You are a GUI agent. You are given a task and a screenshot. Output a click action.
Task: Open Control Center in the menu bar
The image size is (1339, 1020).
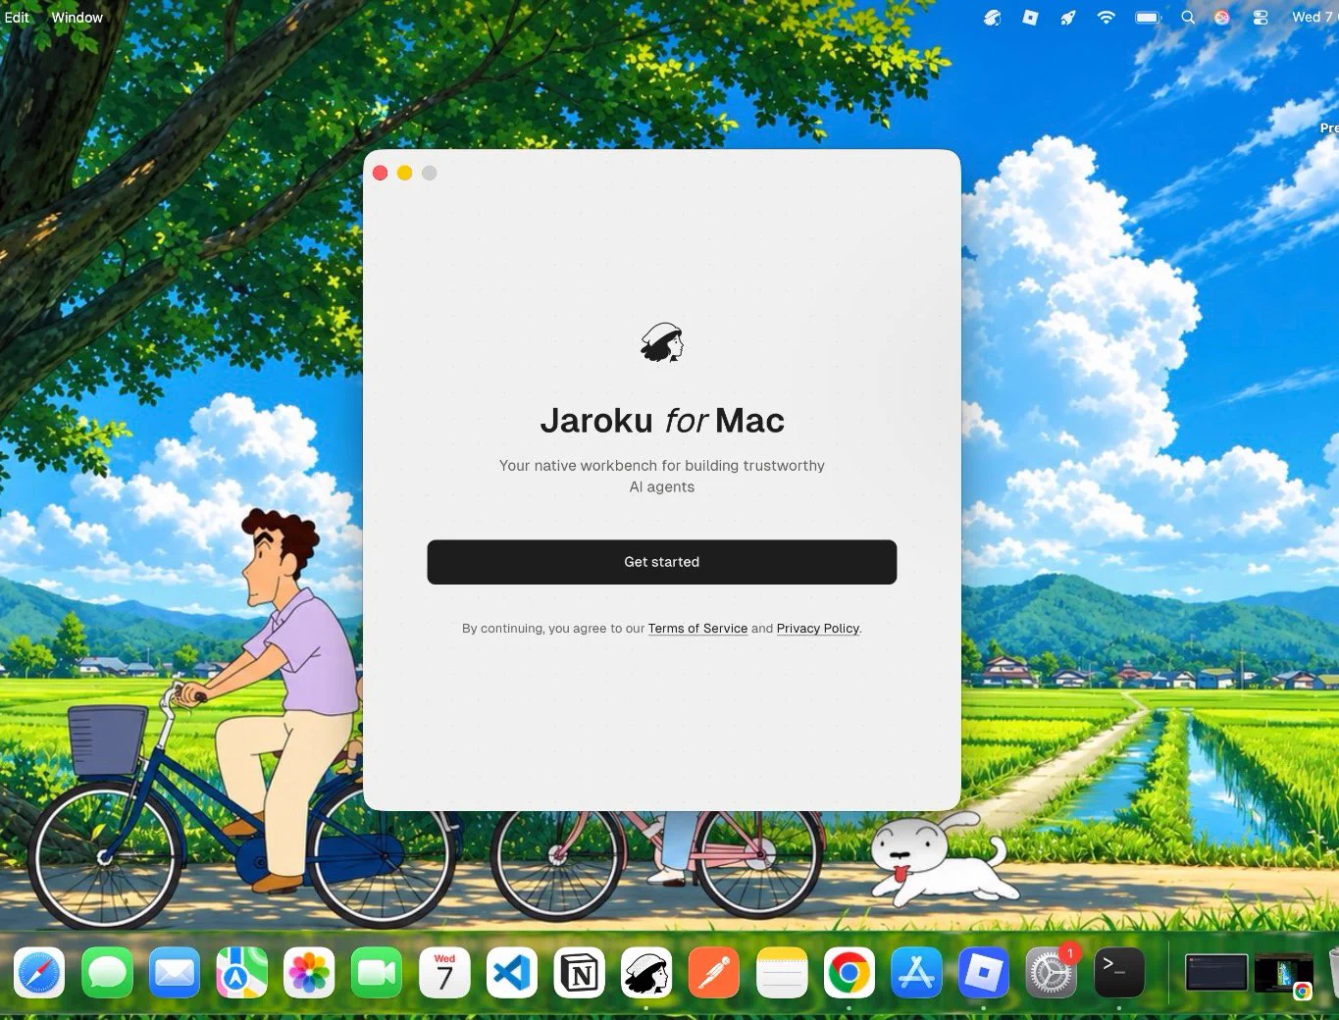coord(1261,17)
